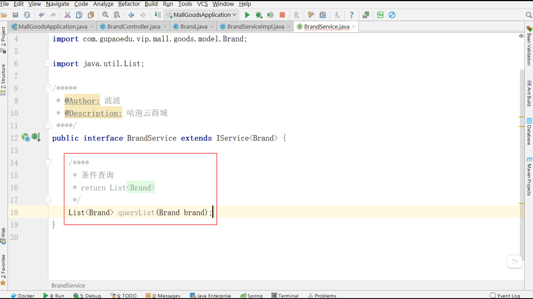The height and width of the screenshot is (299, 533).
Task: Open the Database tool window
Action: click(530, 133)
